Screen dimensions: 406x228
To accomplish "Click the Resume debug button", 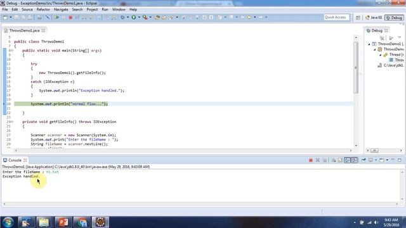I will point(56,17).
